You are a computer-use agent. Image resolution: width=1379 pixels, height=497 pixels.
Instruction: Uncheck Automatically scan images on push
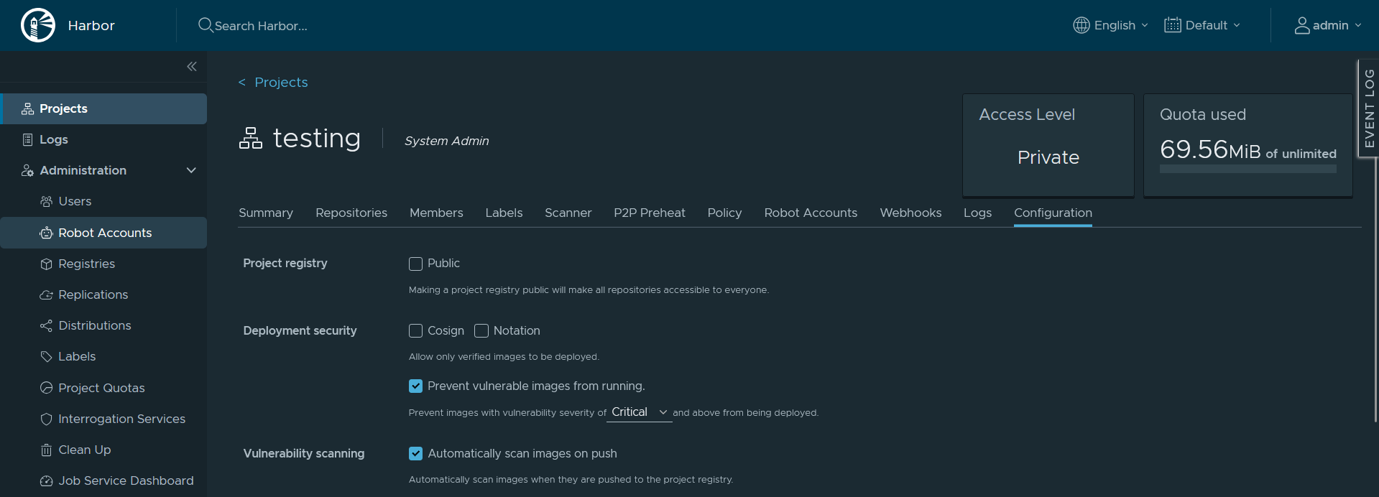(x=415, y=454)
